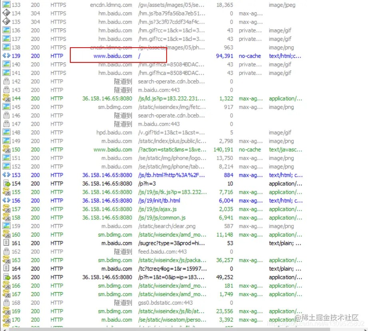
Task: Click body size 94,391
Action: coord(225,56)
